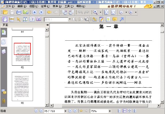Image resolution: width=165 pixels, height=114 pixels.
Task: Select the blue arrow drawing tool
Action: [122, 19]
